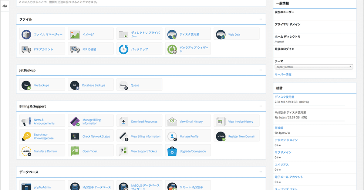Open the Register New Domain .com icon
The height and width of the screenshot is (190, 364).
pyautogui.click(x=221, y=136)
